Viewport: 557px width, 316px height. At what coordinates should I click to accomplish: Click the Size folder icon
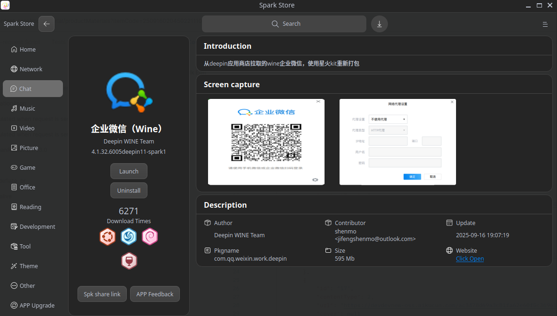(328, 250)
